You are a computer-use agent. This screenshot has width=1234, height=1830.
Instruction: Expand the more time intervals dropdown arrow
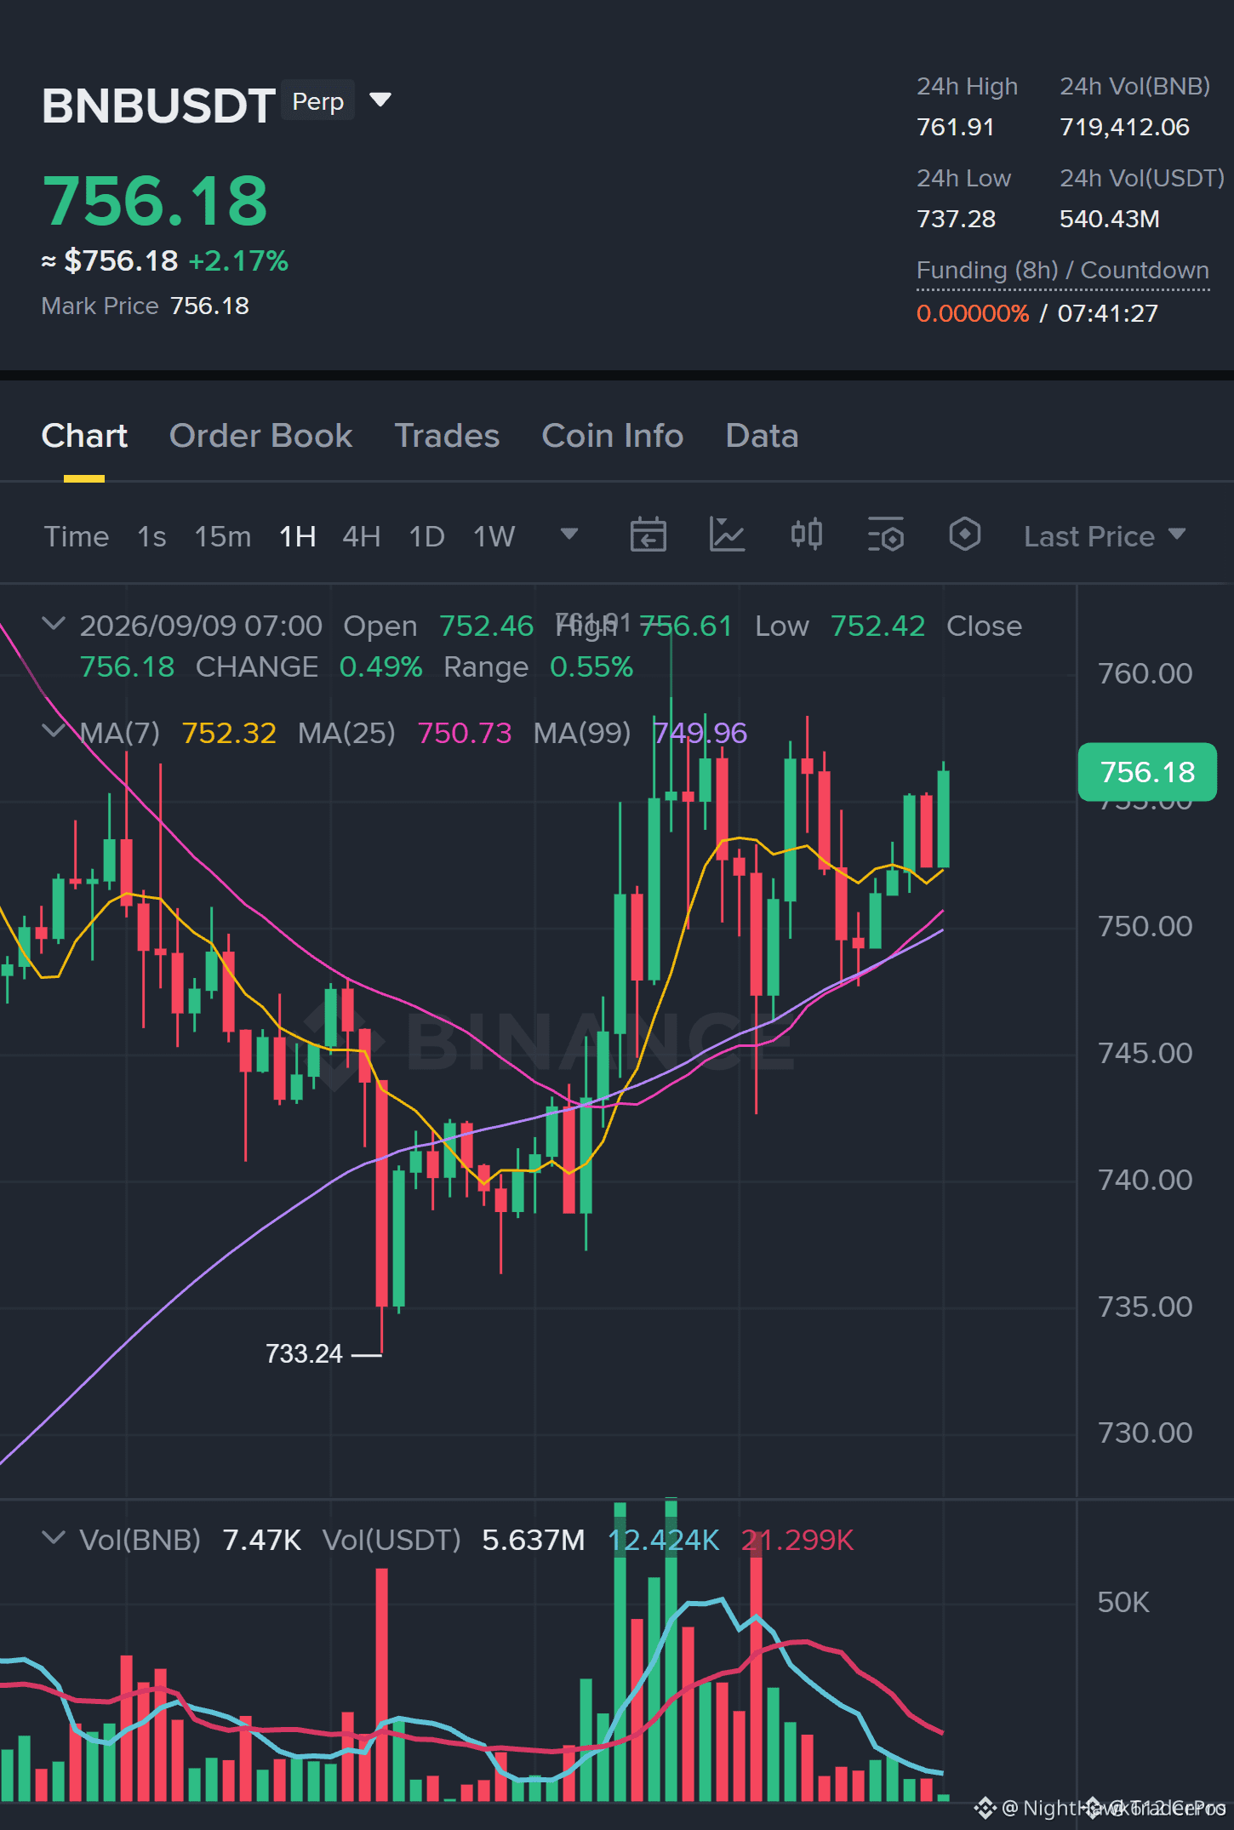click(x=569, y=535)
